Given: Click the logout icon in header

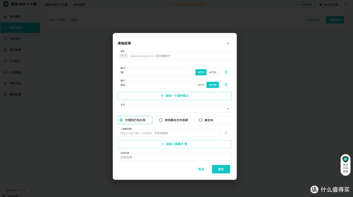Looking at the screenshot, I should coord(346,5).
